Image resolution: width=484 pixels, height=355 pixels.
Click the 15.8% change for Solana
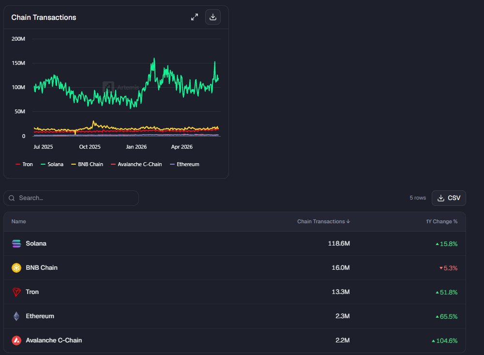[446, 244]
